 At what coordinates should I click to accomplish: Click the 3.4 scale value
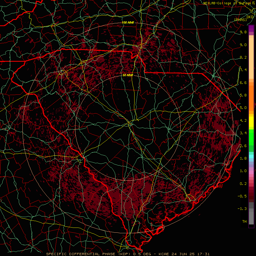(243, 133)
